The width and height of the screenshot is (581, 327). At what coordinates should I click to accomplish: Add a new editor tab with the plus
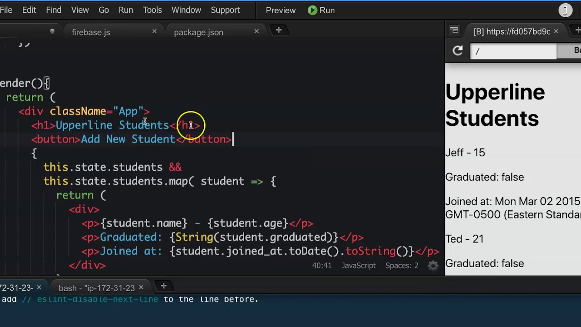pos(279,30)
